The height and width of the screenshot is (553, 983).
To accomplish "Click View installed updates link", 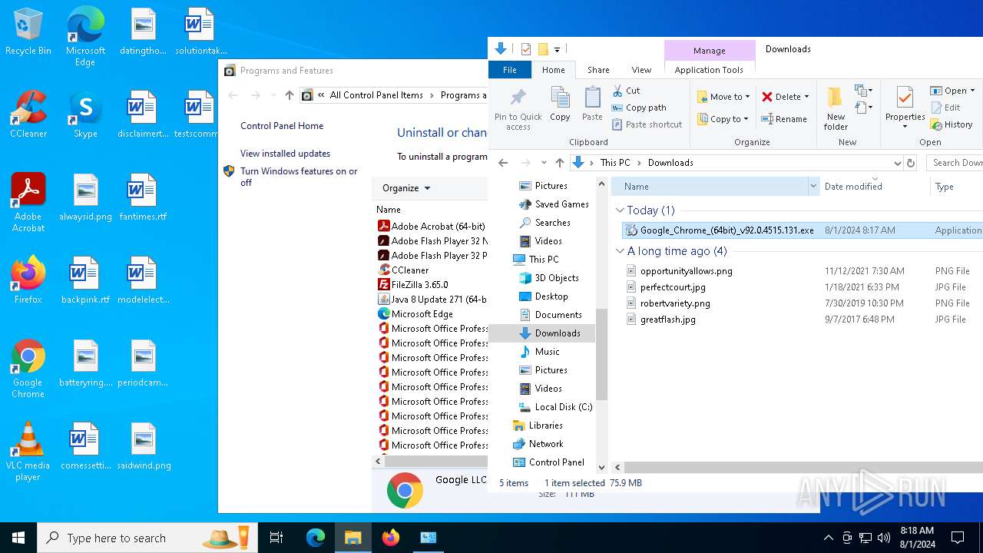I will coord(285,154).
